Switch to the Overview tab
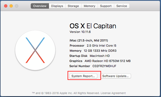The width and height of the screenshot is (161, 97). pos(40,6)
